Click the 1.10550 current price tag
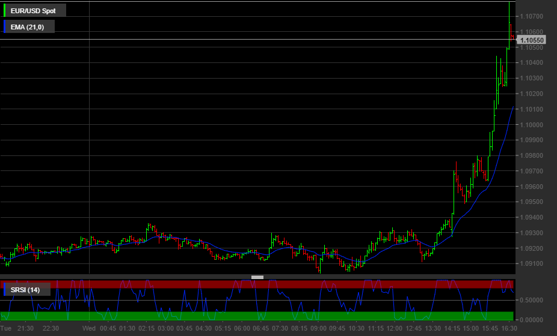The width and height of the screenshot is (557, 336). tap(532, 40)
